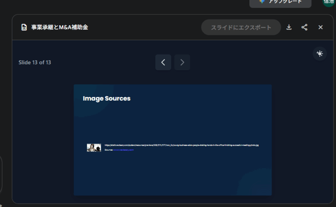Screen dimensions: 336x207
Task: Download the presentation using the download icon
Action: coord(289,27)
